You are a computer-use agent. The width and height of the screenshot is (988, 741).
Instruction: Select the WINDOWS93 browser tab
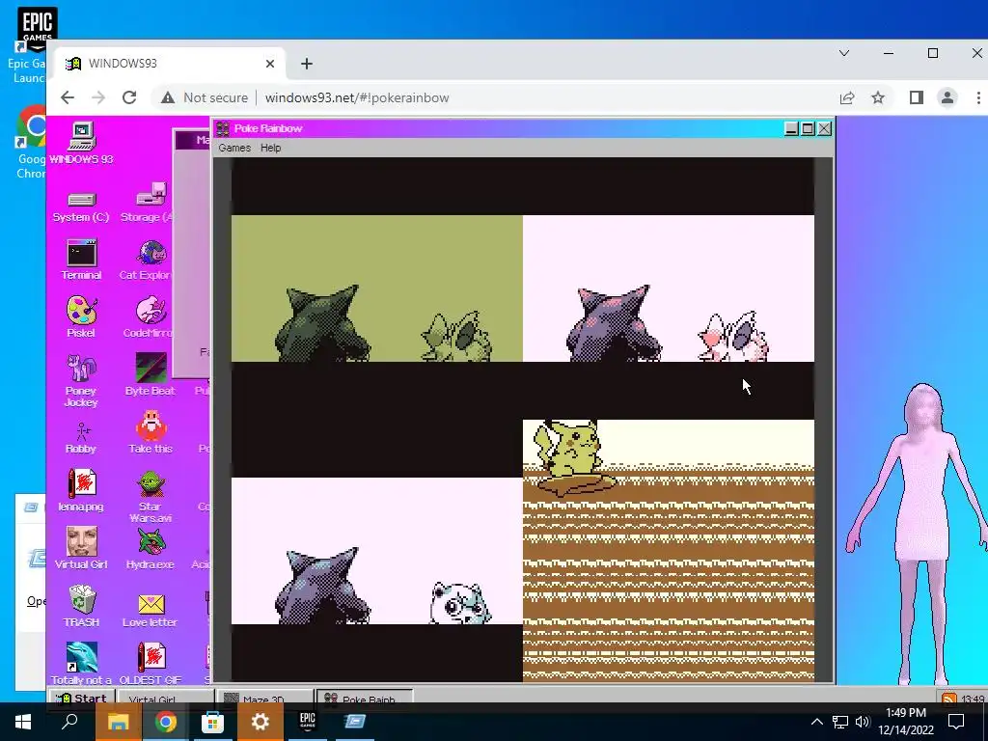click(x=169, y=64)
